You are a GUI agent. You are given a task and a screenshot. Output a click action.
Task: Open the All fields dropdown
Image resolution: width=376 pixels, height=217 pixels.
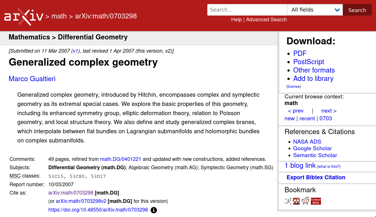click(315, 10)
